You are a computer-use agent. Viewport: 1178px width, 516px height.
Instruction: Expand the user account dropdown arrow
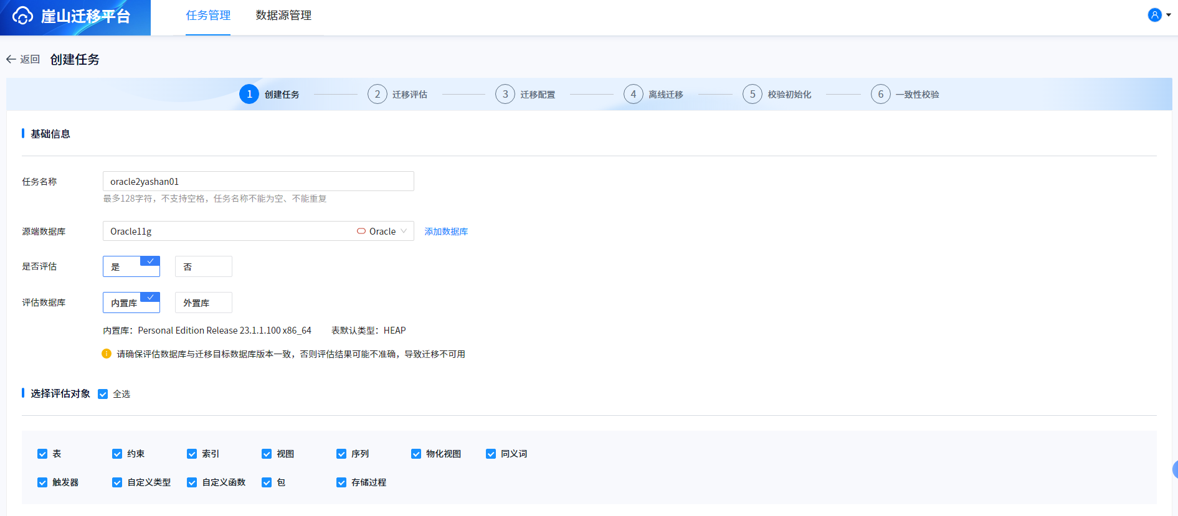(x=1169, y=15)
